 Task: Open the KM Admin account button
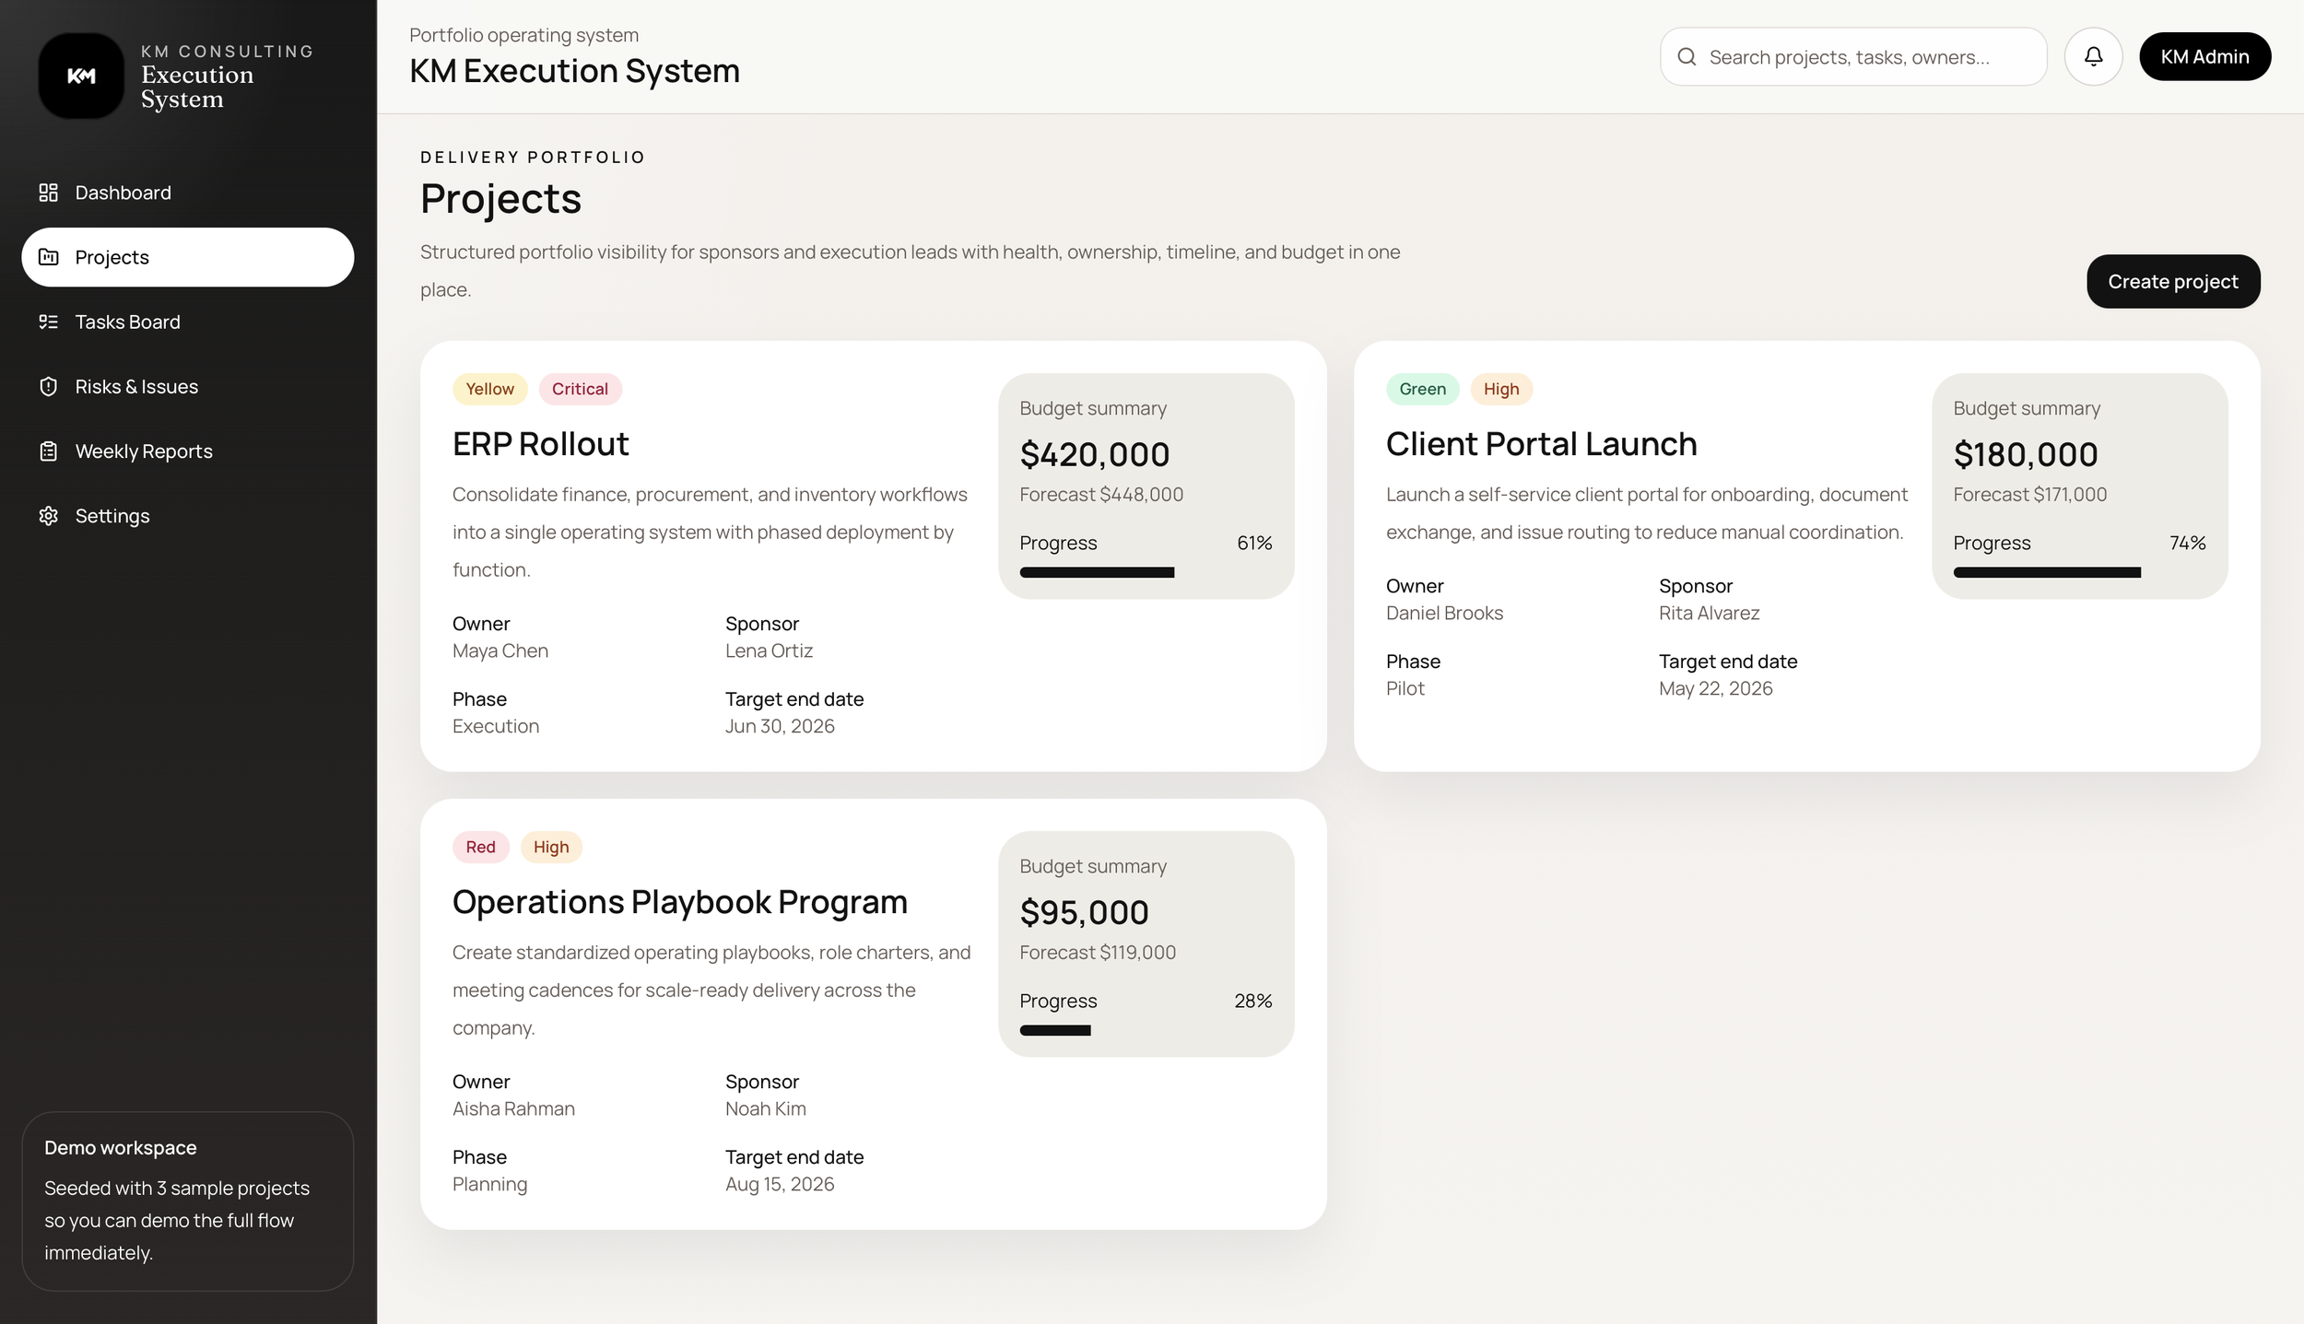(x=2204, y=56)
